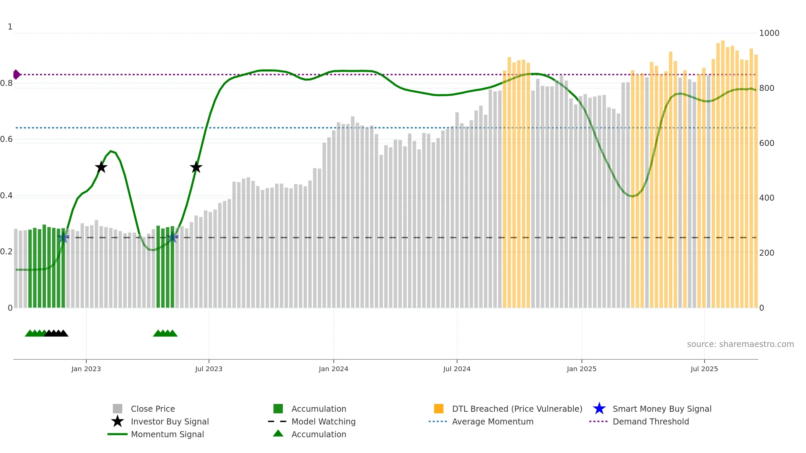Click the first blue Smart Money Buy star
This screenshot has width=806, height=453.
coord(63,237)
